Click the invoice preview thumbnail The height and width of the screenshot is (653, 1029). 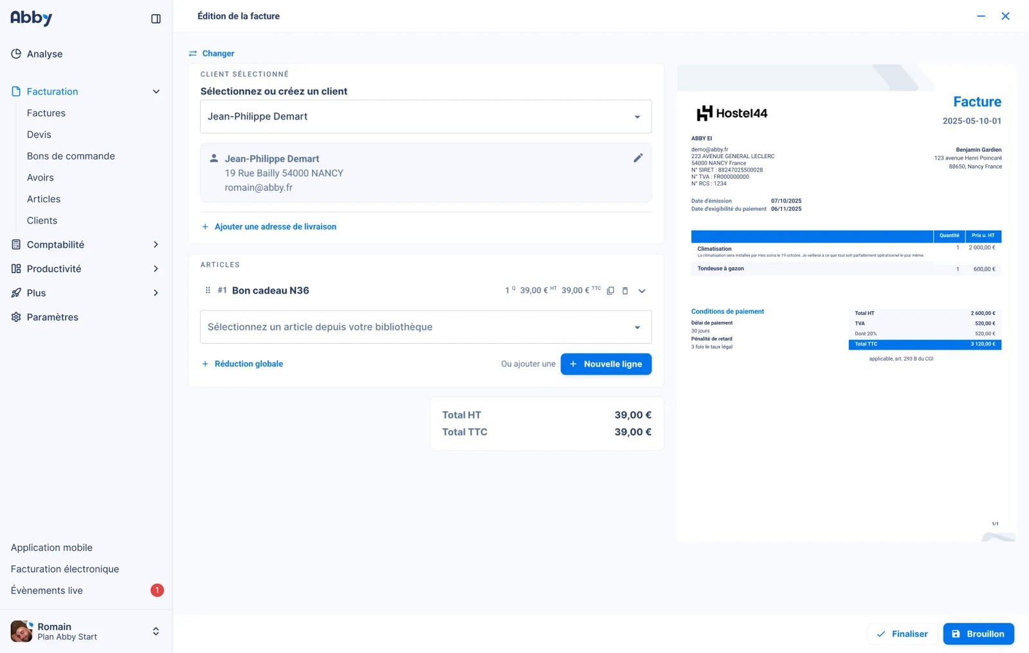[x=846, y=303]
